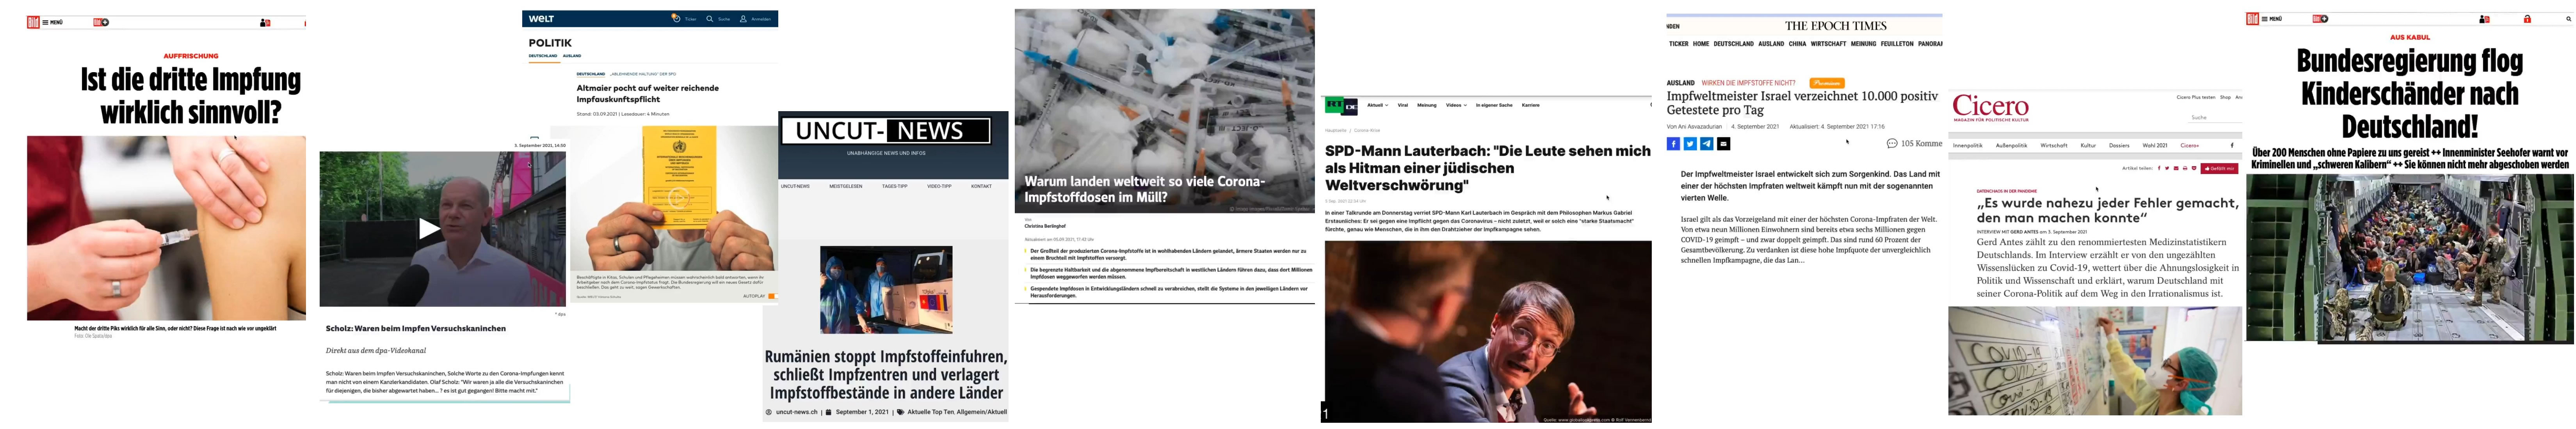2576x429 pixels.
Task: Open Wahl 2021 in Cicero navigation
Action: (x=2155, y=146)
